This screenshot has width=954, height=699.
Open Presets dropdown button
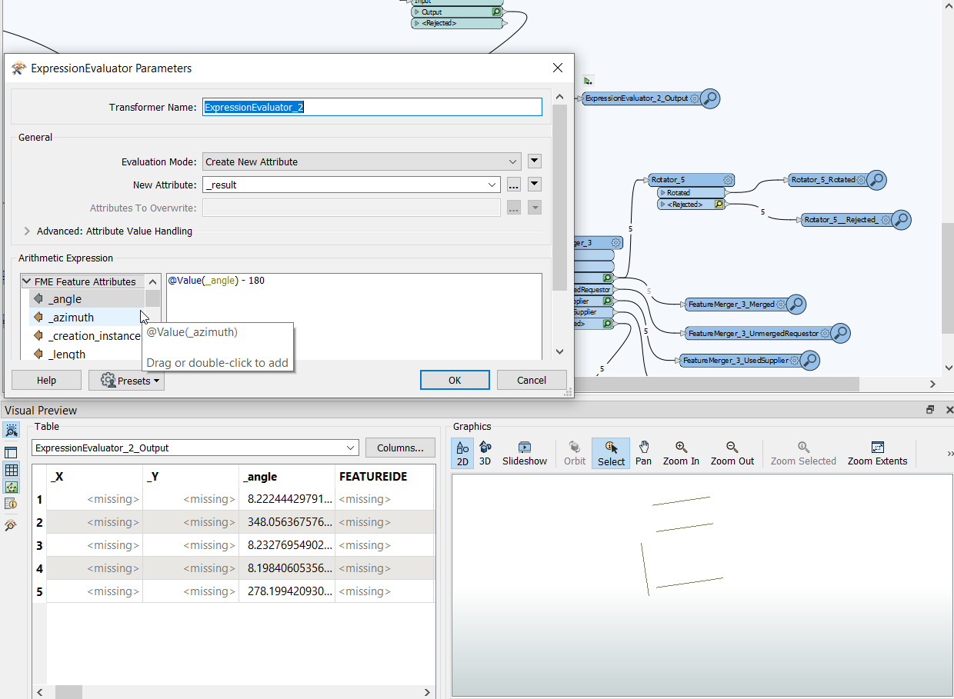click(x=126, y=380)
